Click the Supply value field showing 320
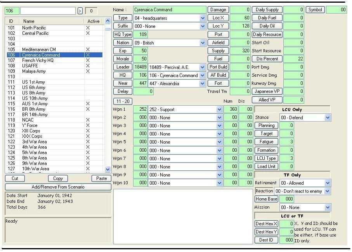Screen dimensions: 352x252 click(x=240, y=51)
